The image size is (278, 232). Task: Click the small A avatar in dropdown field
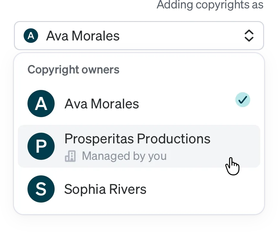[x=31, y=36]
